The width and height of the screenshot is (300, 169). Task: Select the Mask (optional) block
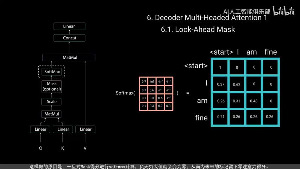coord(51,86)
